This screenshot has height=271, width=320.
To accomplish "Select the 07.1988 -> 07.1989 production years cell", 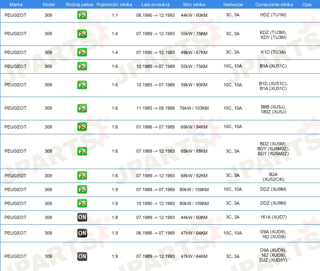I will (x=155, y=190).
